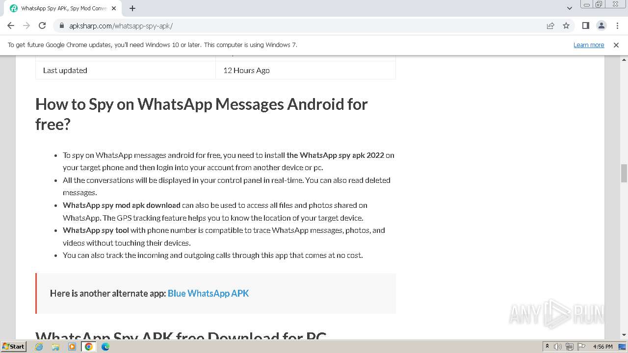Click bold text 'WhatsApp spy mod apk download'

point(122,205)
